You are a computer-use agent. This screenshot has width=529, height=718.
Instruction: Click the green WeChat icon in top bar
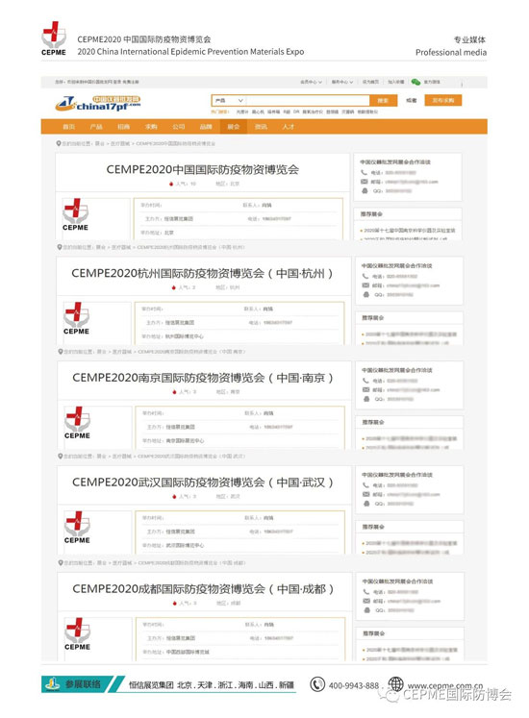(416, 82)
